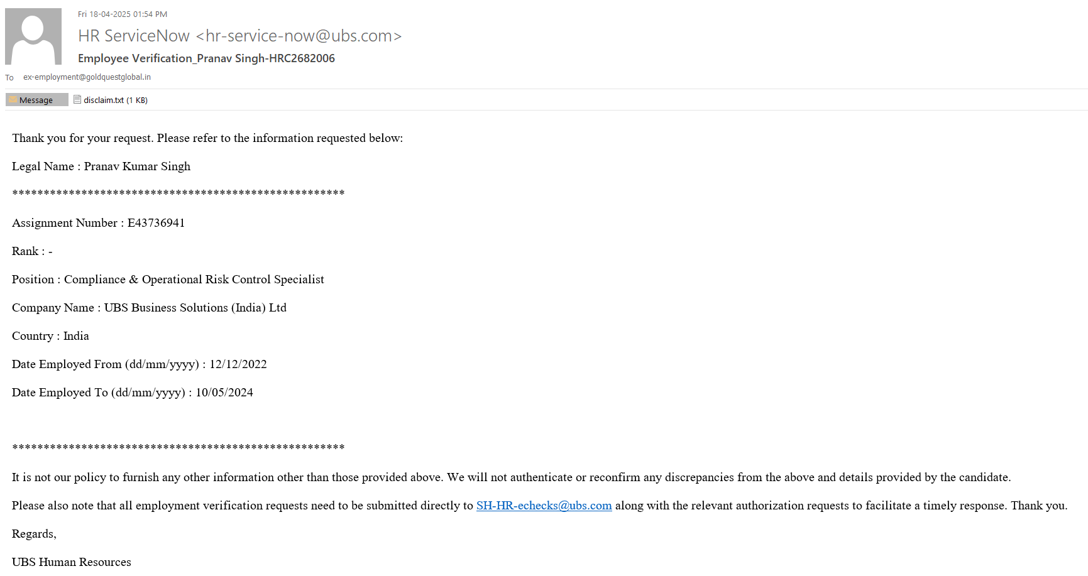1088x576 pixels.
Task: Click the policy disclaimer sentence
Action: coord(511,477)
